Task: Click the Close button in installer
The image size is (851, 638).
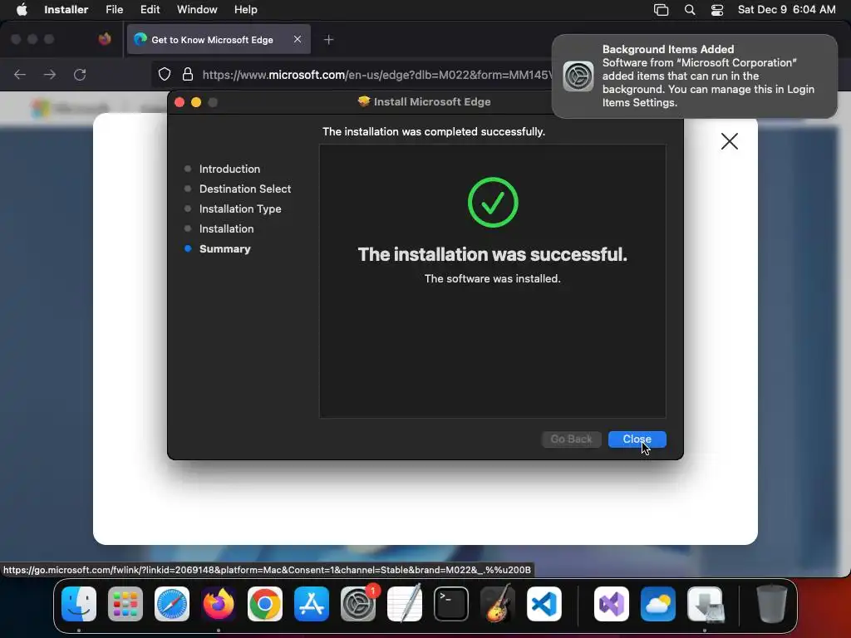Action: [637, 439]
